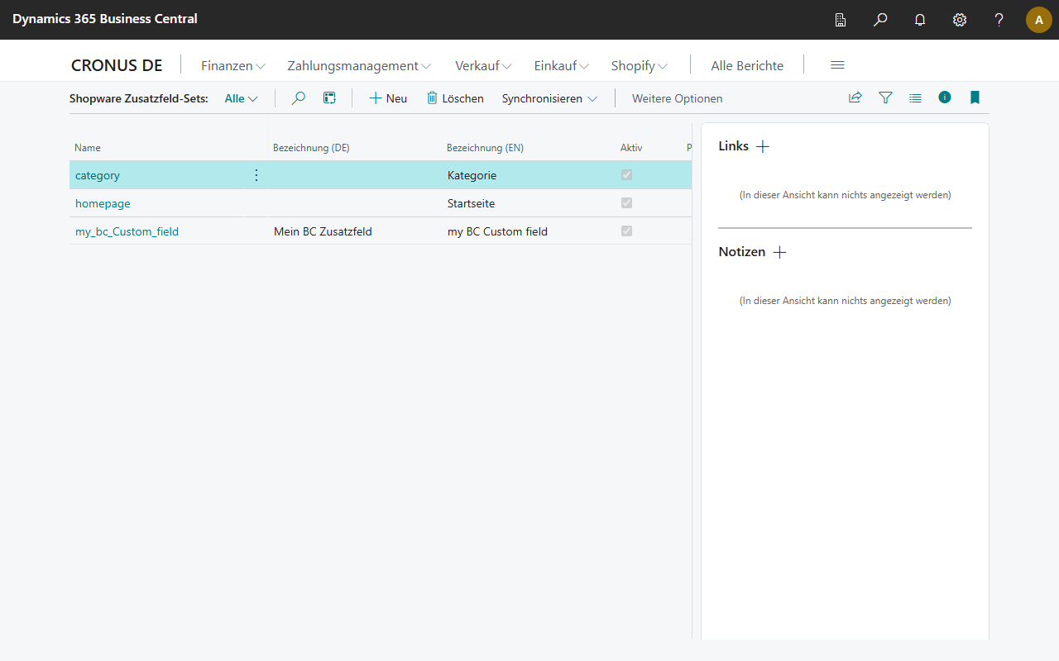Expand the Finanzen menu
Image resolution: width=1059 pixels, height=661 pixels.
(x=232, y=65)
